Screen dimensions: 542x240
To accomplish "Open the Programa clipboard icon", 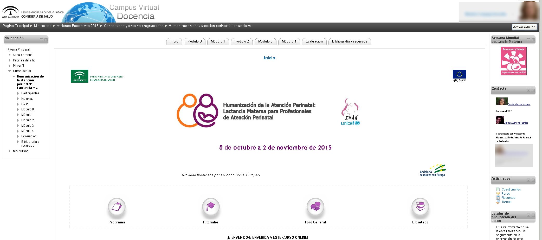I will [x=117, y=207].
